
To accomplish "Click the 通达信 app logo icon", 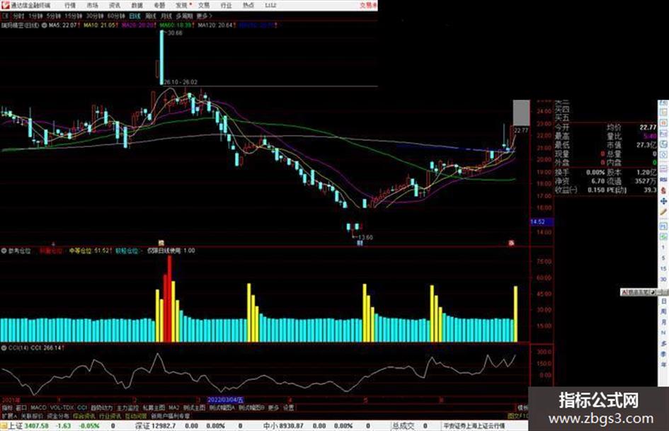I will [x=5, y=5].
